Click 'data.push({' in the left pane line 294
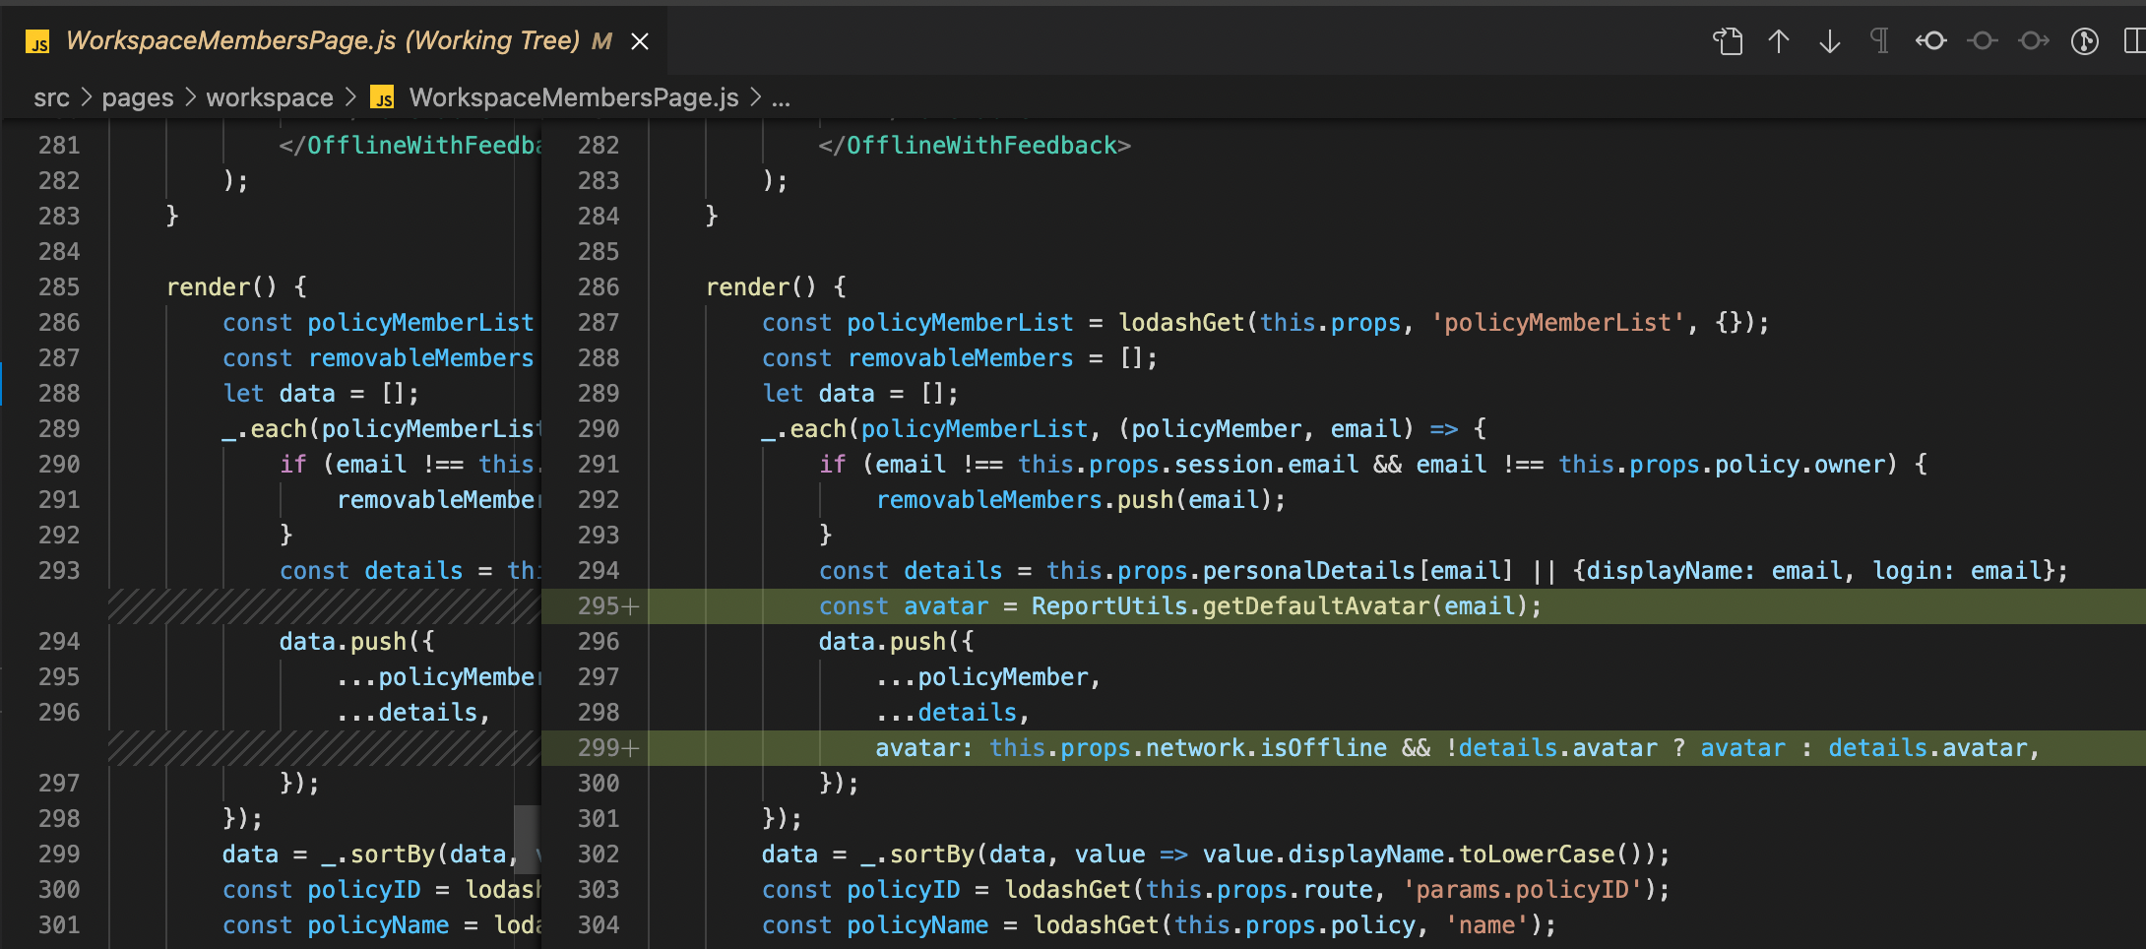This screenshot has width=2146, height=949. (356, 642)
